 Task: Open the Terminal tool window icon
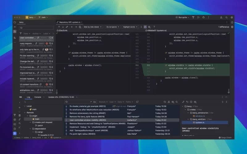[x=15, y=124]
